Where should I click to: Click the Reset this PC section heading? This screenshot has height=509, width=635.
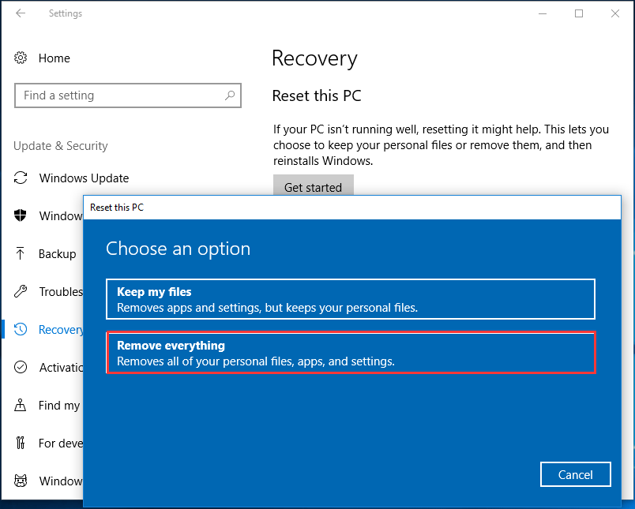coord(317,96)
